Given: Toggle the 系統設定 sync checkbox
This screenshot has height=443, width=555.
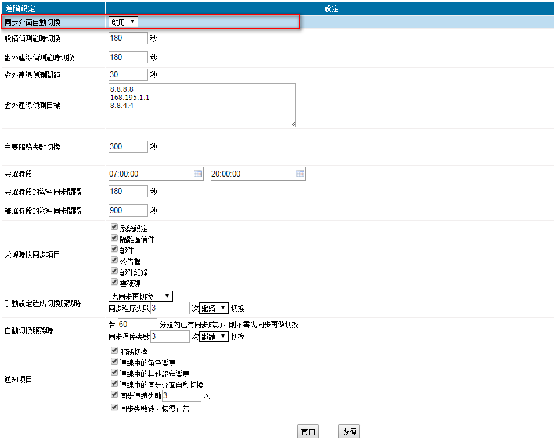Looking at the screenshot, I should tap(114, 227).
